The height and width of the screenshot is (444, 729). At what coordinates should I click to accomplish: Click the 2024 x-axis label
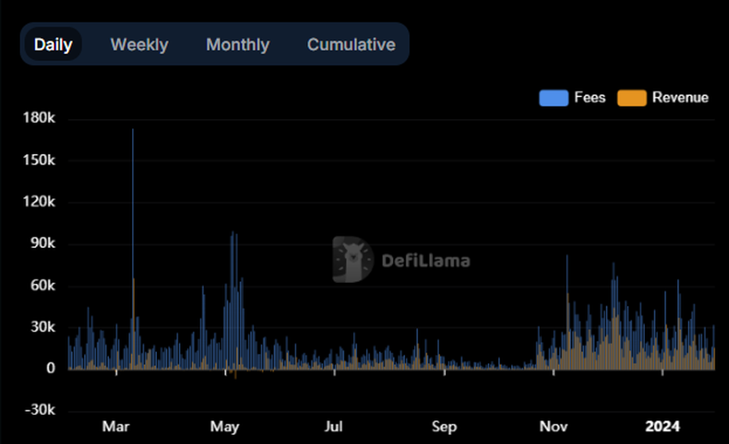click(662, 427)
